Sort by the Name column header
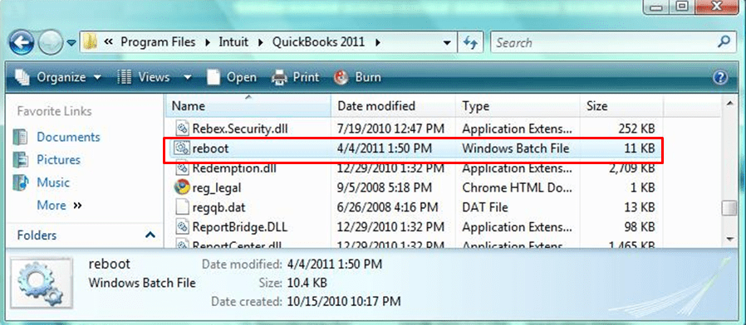 click(248, 106)
